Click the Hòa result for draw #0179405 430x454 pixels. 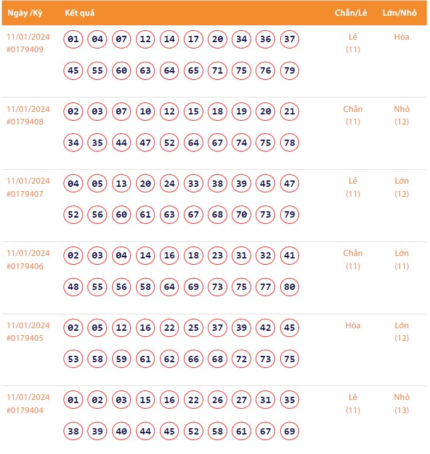click(353, 326)
